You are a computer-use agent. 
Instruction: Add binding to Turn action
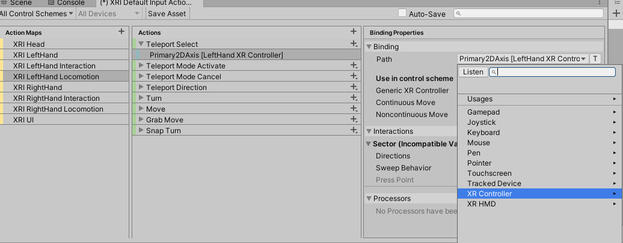(x=354, y=98)
